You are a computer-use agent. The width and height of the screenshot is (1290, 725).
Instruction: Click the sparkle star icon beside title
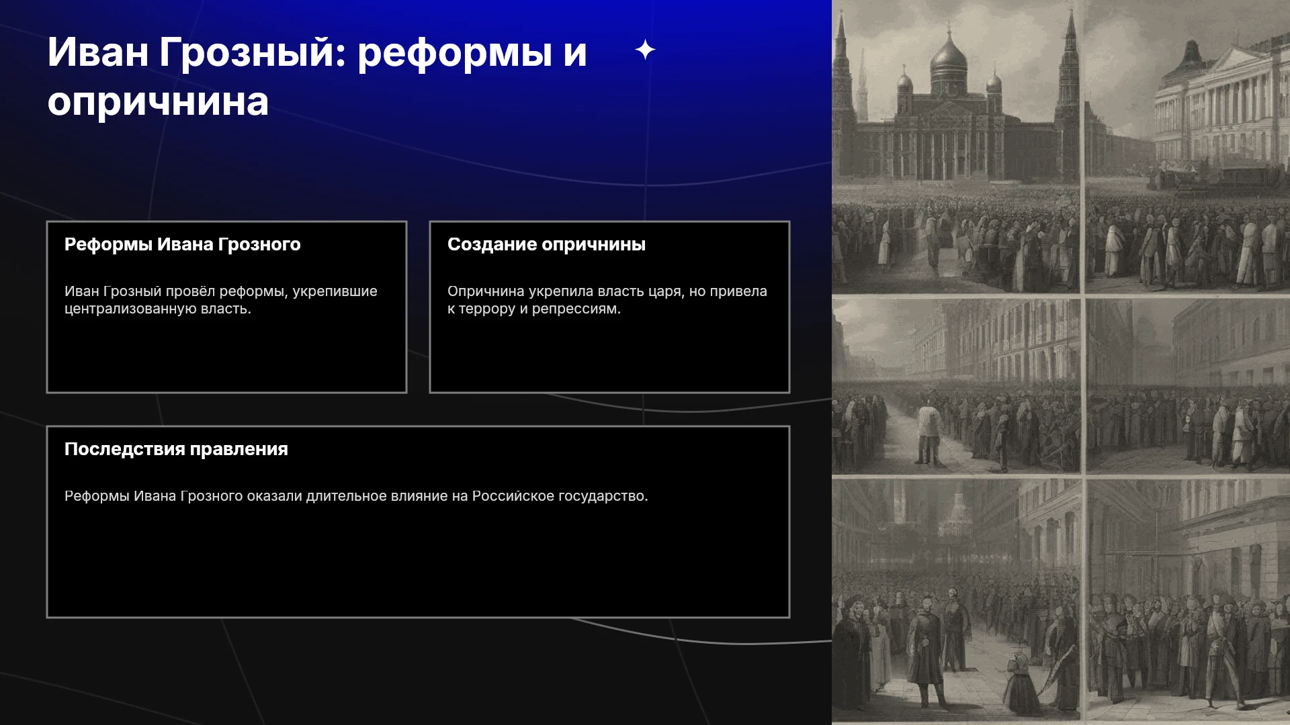tap(645, 50)
